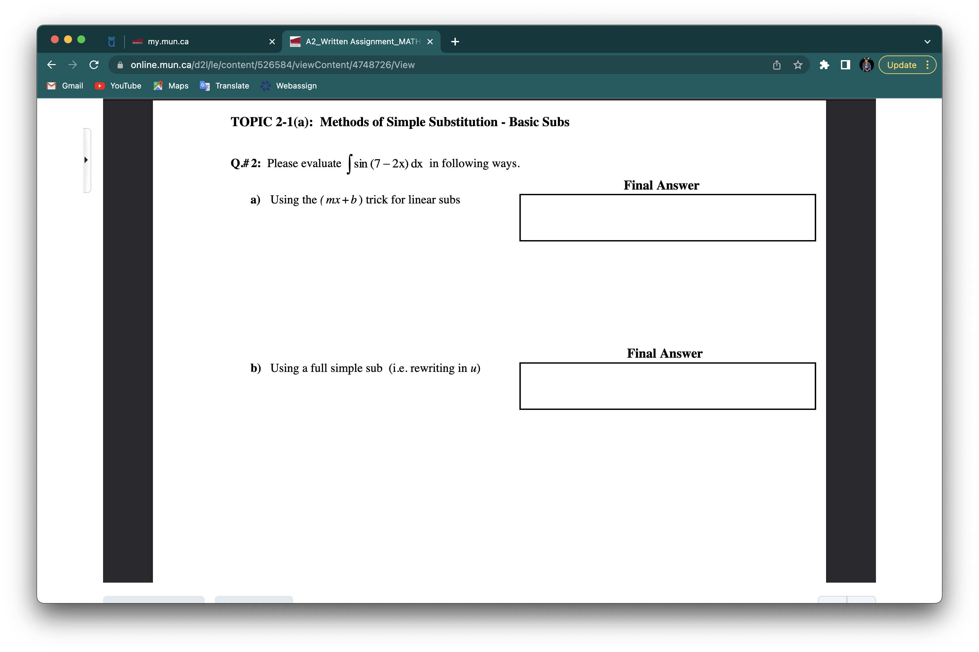
Task: Click the lock icon to view site security
Action: 121,65
